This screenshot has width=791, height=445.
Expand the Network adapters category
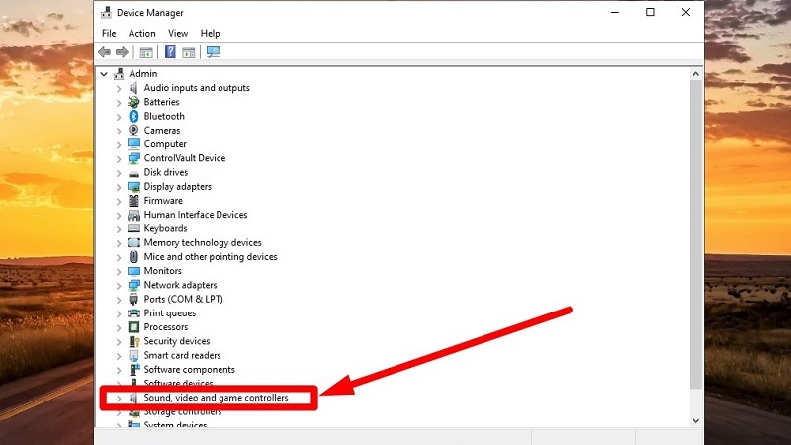pos(119,286)
